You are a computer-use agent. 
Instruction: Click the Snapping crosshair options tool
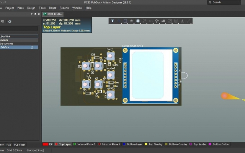pyautogui.click(x=119, y=21)
